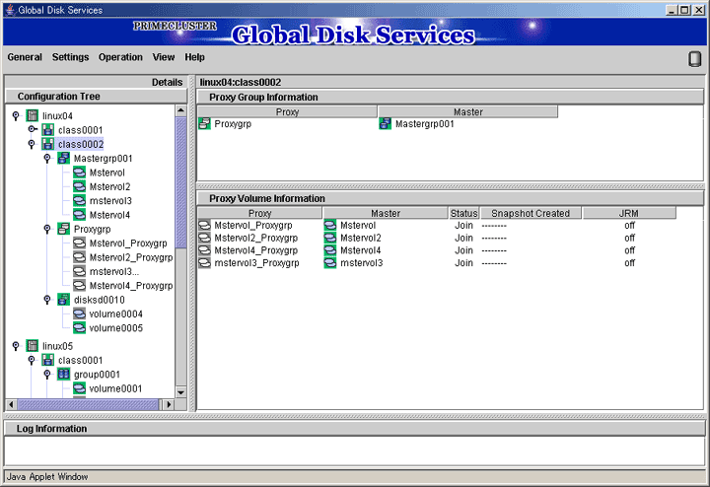
Task: Collapse the disksd0010 node
Action: tap(47, 300)
